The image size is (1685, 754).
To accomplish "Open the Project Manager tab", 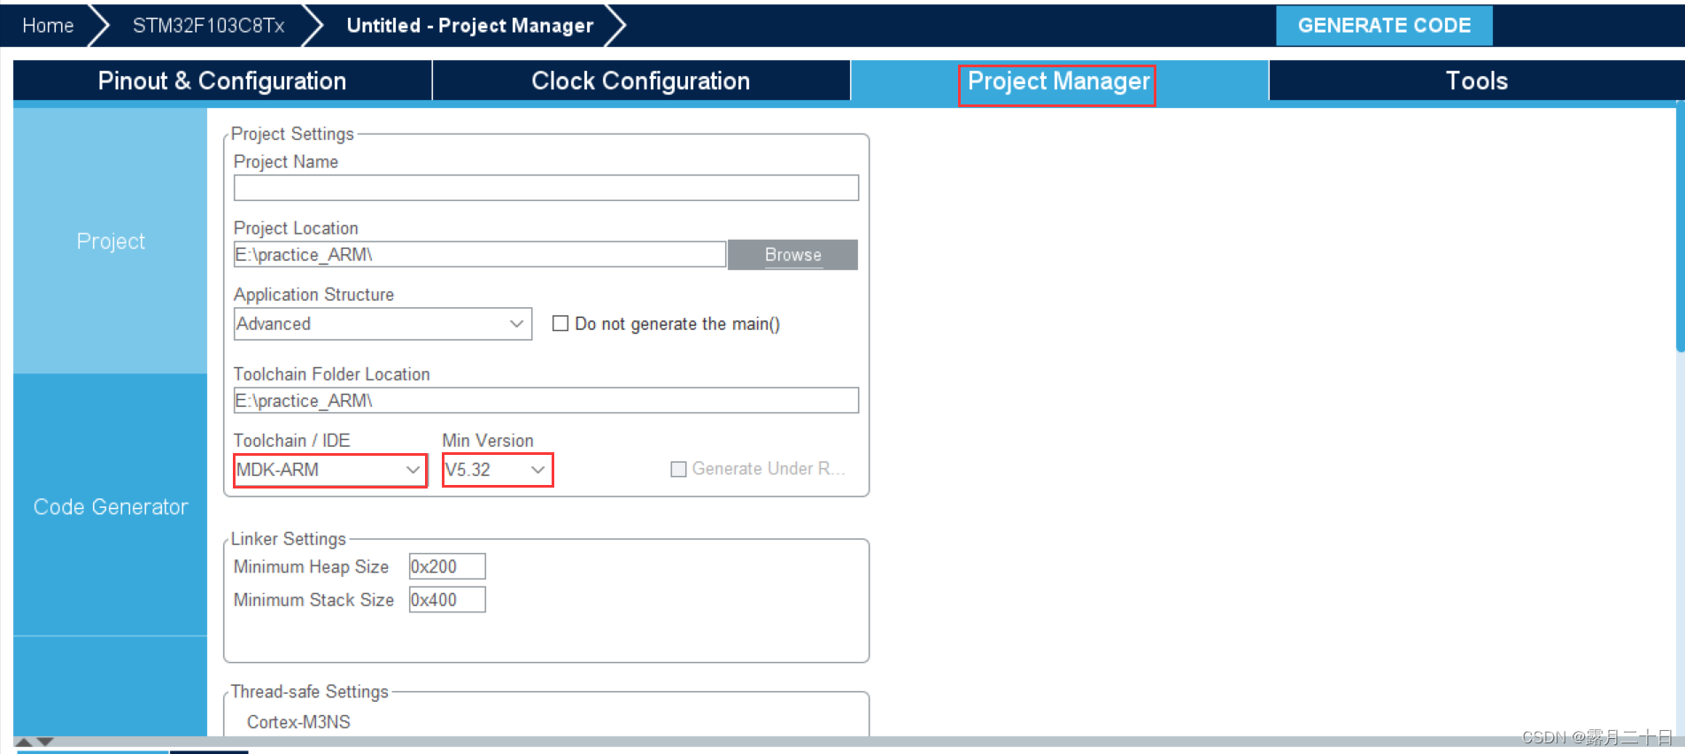I will (x=1059, y=81).
